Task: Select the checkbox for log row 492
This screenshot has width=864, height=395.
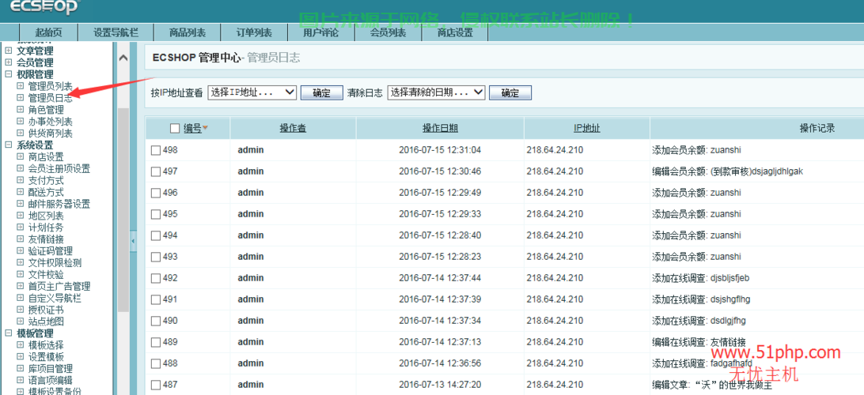Action: coord(156,278)
